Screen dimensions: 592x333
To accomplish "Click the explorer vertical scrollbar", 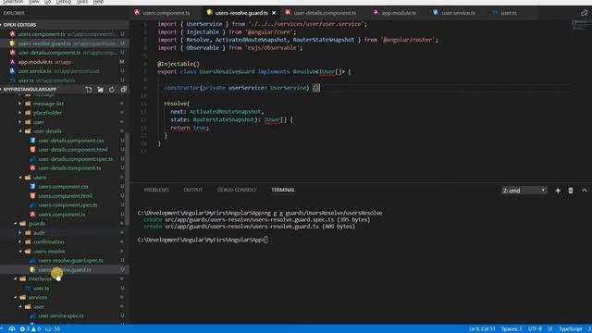I will click(x=128, y=179).
